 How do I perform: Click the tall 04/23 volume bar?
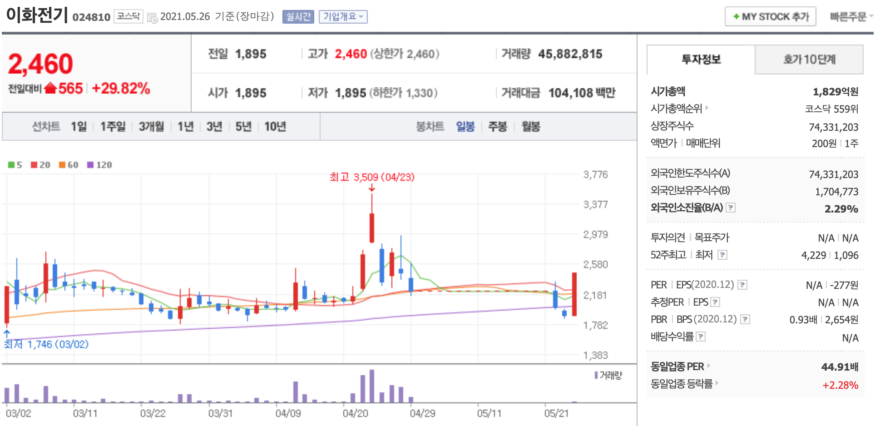pyautogui.click(x=372, y=386)
